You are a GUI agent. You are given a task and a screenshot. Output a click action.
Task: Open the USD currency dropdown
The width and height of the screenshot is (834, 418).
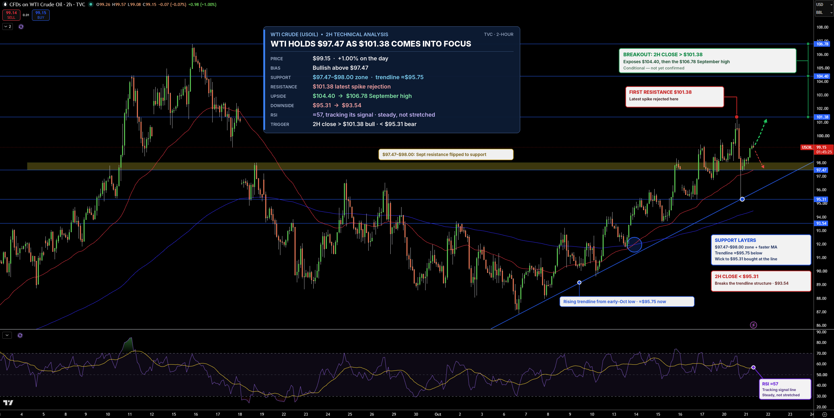coord(824,5)
